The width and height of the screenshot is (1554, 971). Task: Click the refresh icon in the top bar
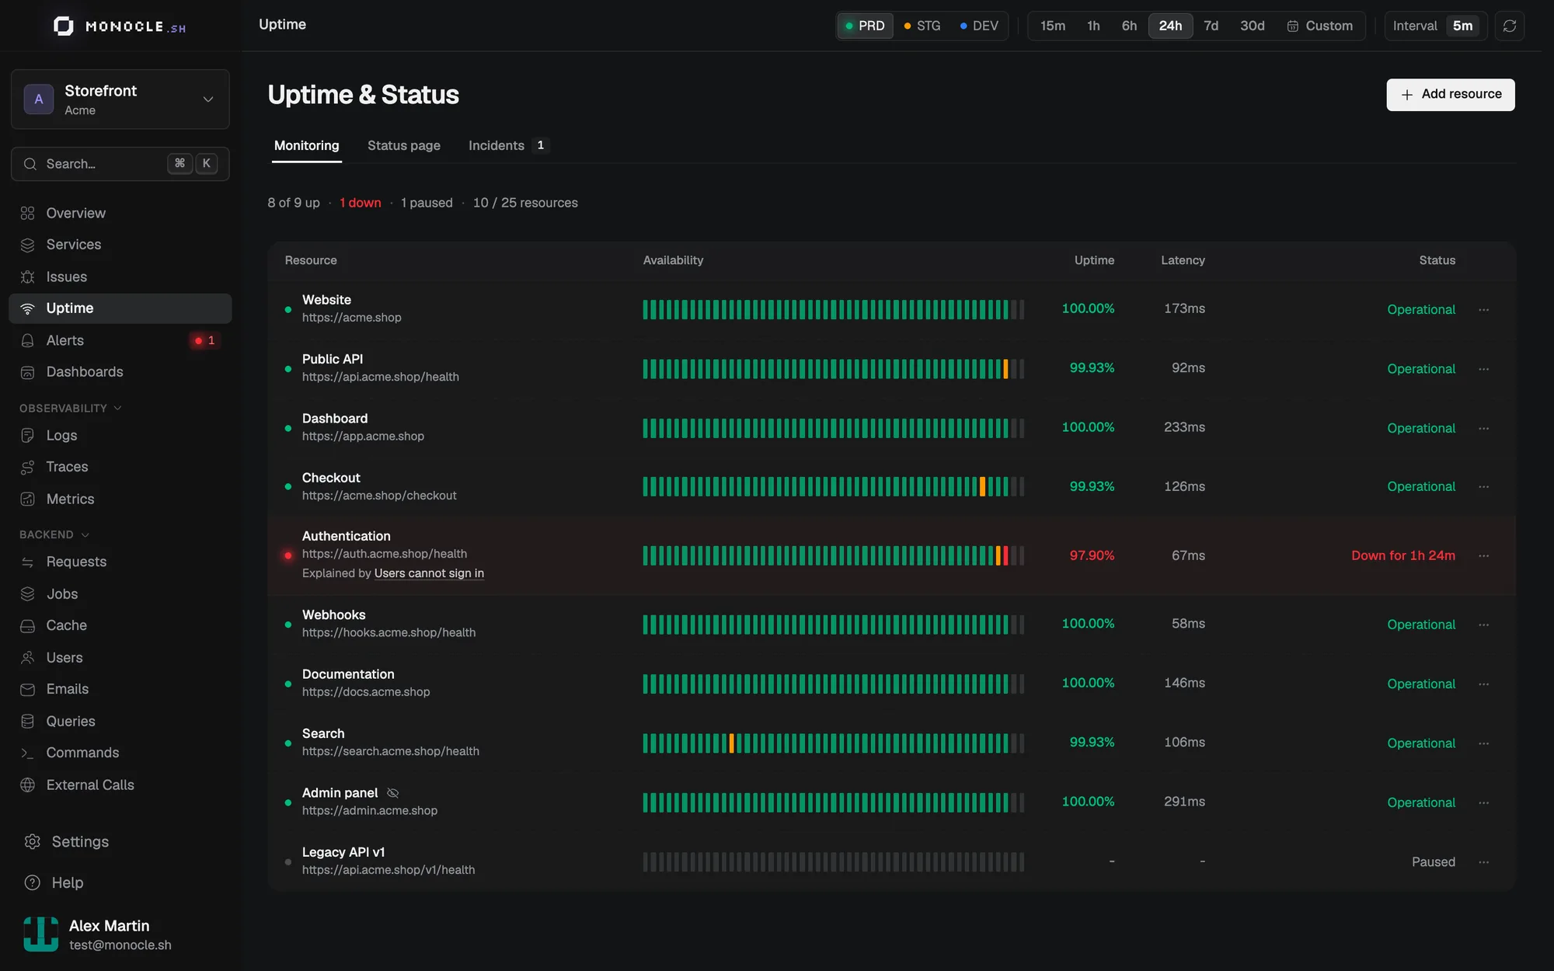tap(1510, 26)
